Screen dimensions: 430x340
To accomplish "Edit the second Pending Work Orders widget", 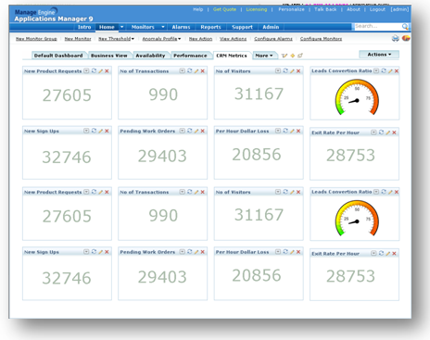I will pos(196,252).
